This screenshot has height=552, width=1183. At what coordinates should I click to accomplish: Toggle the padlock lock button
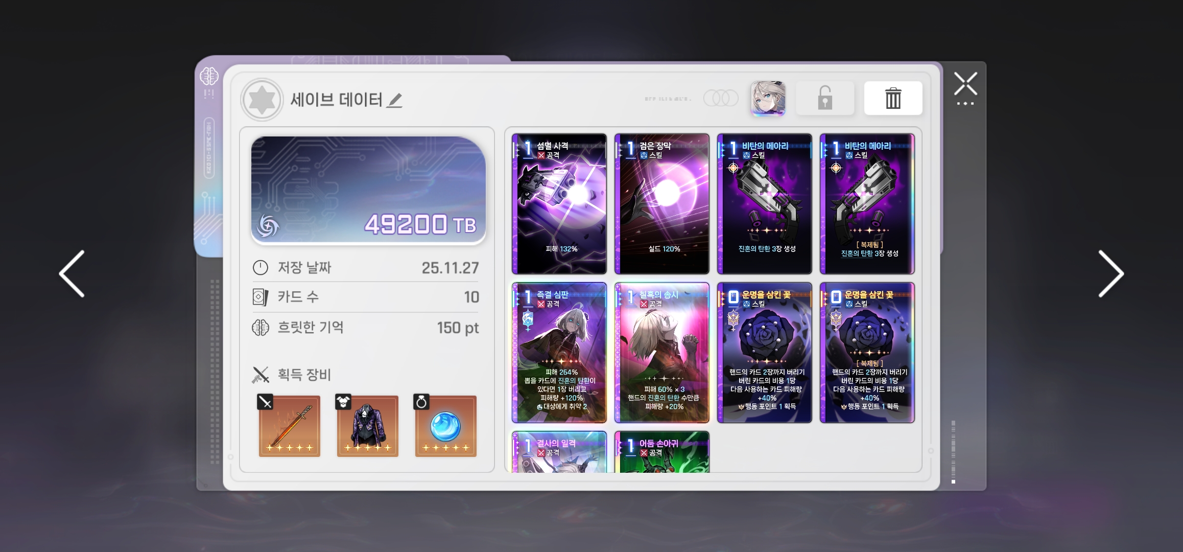pos(825,98)
